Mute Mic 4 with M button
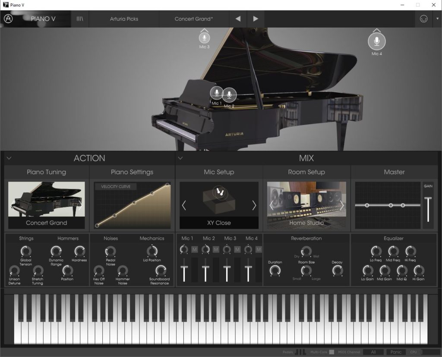Image resolution: width=442 pixels, height=357 pixels. (x=259, y=250)
